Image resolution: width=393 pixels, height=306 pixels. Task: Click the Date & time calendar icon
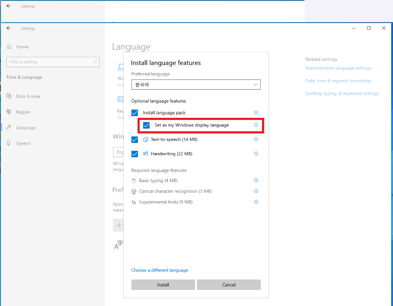pyautogui.click(x=9, y=96)
